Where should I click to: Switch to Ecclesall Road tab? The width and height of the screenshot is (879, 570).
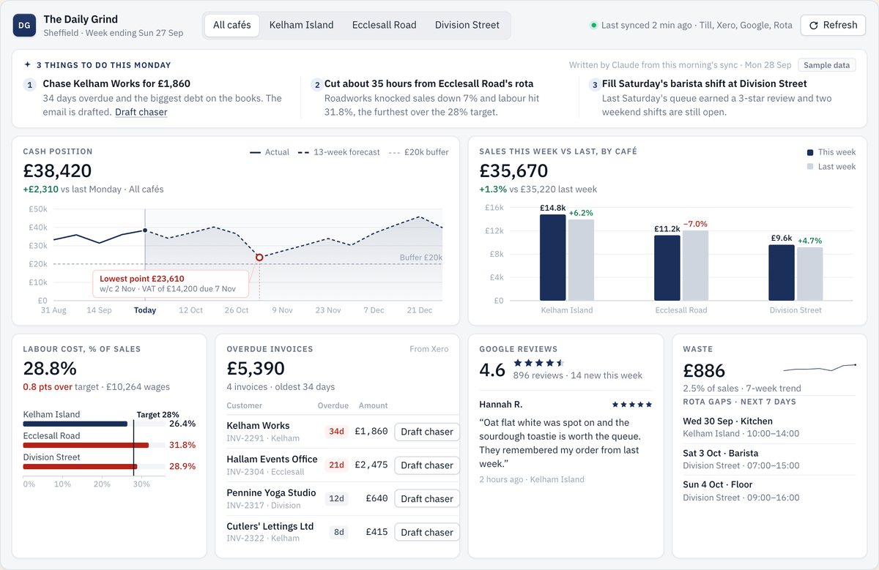(x=384, y=25)
